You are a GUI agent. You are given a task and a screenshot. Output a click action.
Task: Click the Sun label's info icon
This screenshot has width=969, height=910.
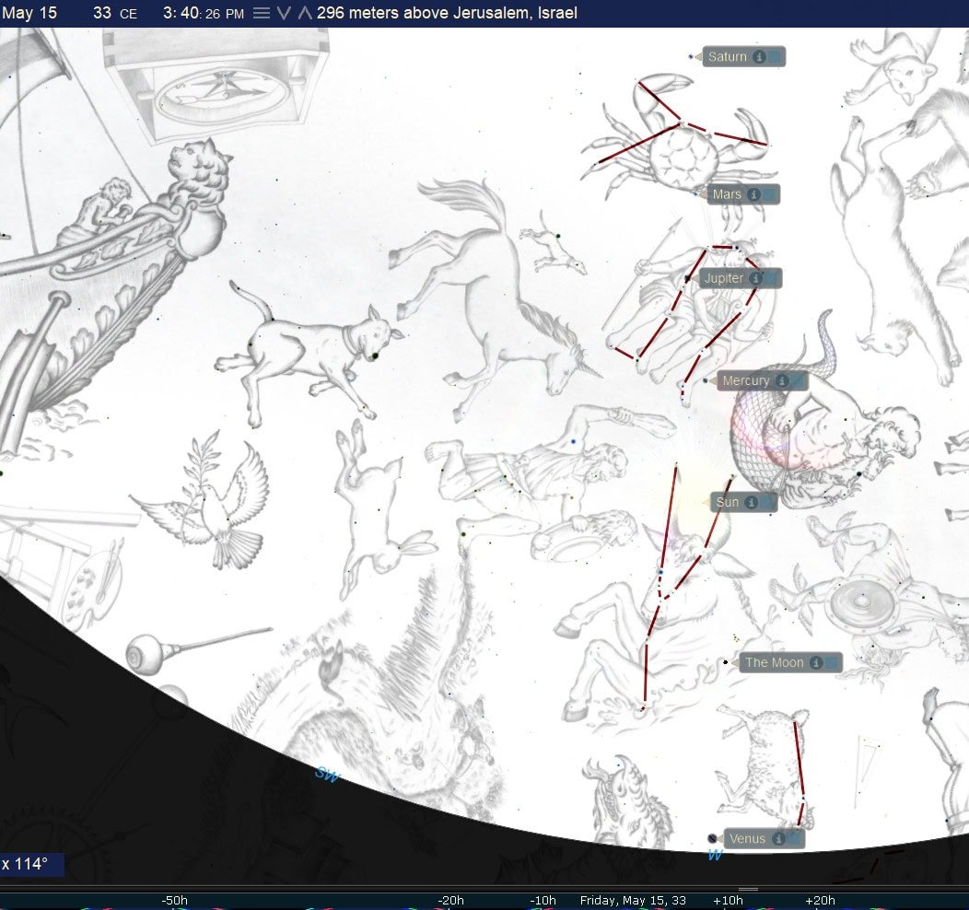752,503
